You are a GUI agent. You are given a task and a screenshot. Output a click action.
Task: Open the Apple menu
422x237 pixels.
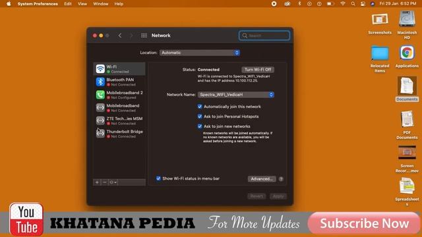click(9, 4)
